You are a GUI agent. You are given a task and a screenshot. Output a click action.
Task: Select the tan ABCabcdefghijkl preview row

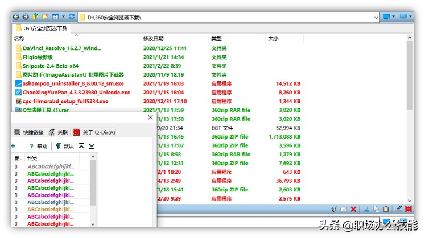click(x=51, y=210)
